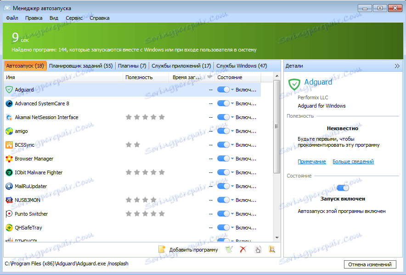Toggle QHSafeTray startup switch
Viewport: 406px width, 275px height.
pos(223,228)
